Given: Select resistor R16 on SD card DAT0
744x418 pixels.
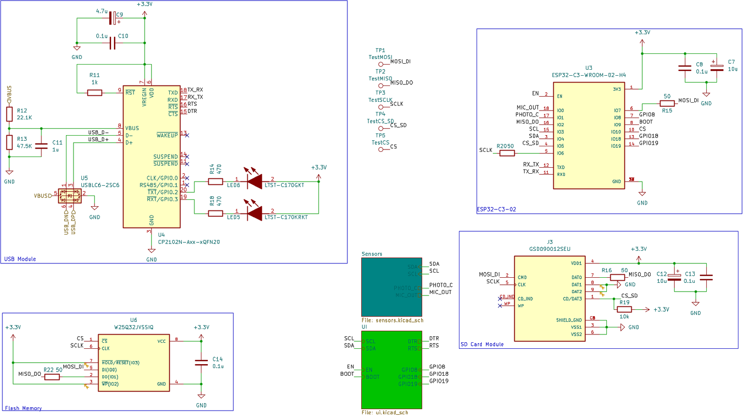Looking at the screenshot, I should [618, 277].
